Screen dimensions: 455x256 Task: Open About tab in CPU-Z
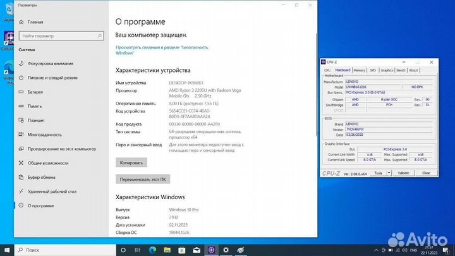413,70
